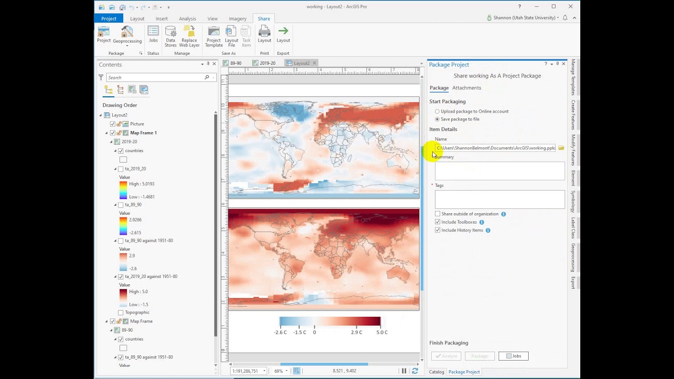The height and width of the screenshot is (379, 674).
Task: Click Replace Web Layer icon
Action: point(189,37)
